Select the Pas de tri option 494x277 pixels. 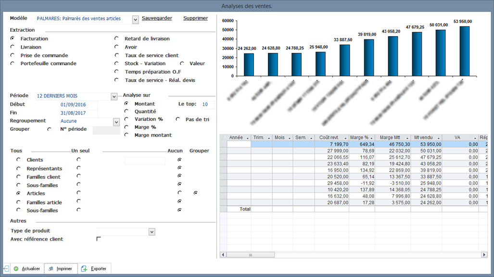(x=178, y=119)
